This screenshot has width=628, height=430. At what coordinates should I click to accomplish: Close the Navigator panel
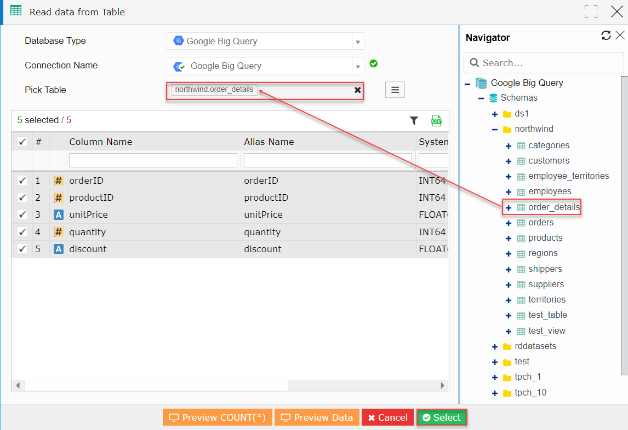(x=620, y=35)
